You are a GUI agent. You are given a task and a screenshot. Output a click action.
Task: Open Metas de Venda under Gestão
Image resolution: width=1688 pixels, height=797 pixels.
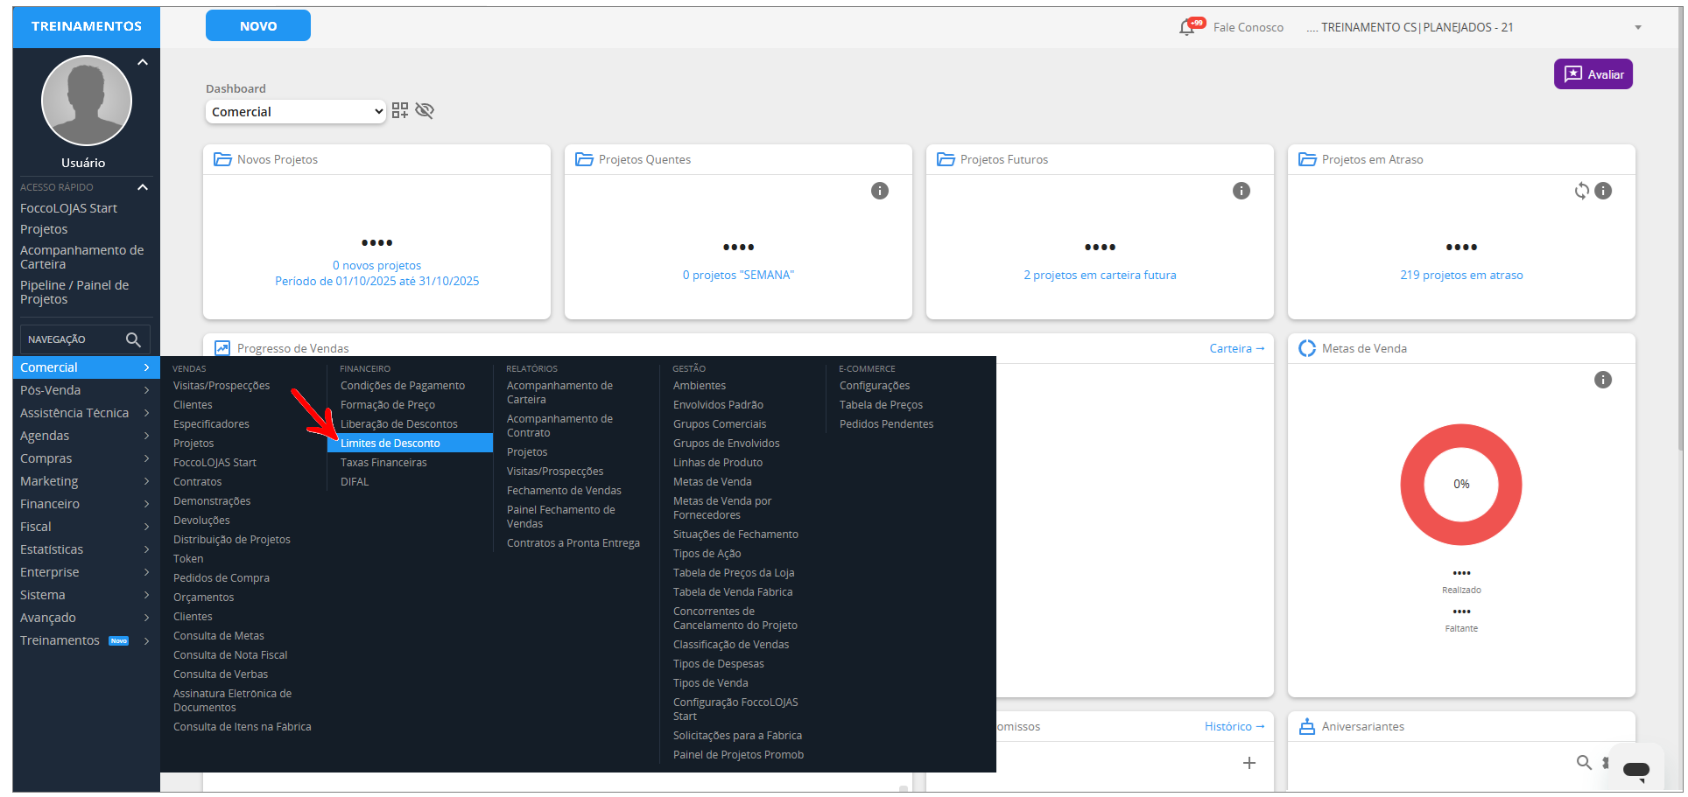[713, 482]
